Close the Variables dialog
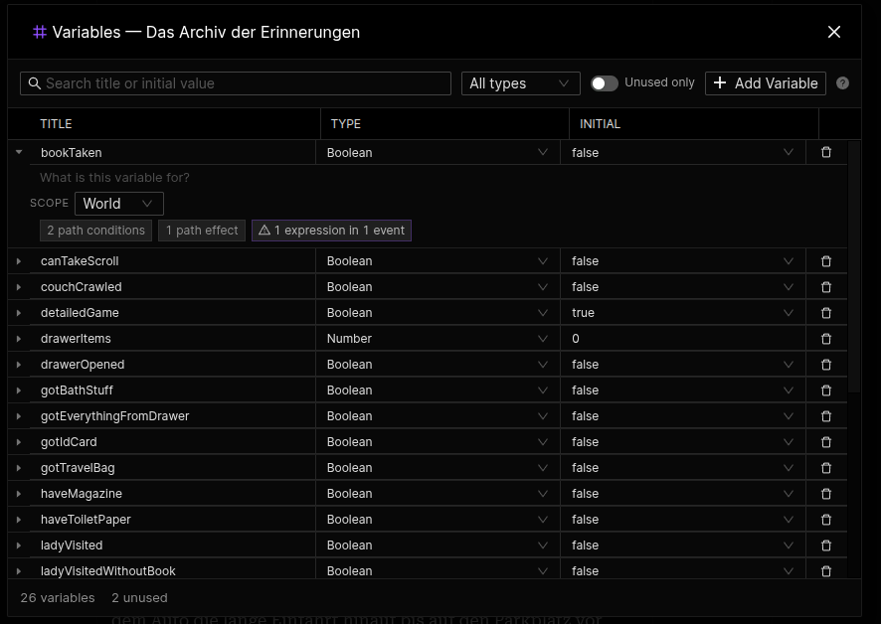Image resolution: width=881 pixels, height=624 pixels. [834, 32]
